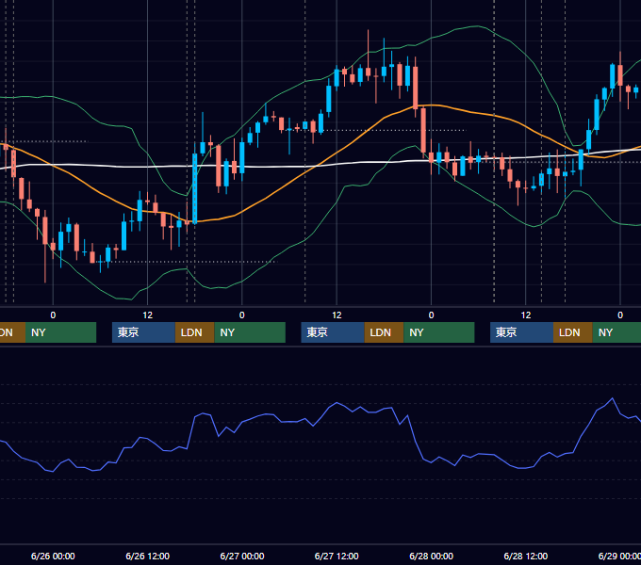Click the 6/27 00:00 time axis label
The height and width of the screenshot is (565, 641).
(242, 556)
